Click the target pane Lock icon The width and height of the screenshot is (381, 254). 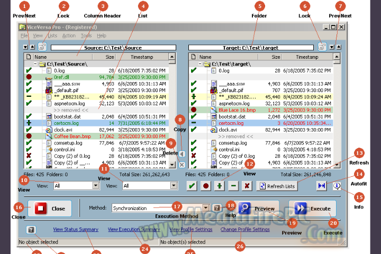(322, 47)
